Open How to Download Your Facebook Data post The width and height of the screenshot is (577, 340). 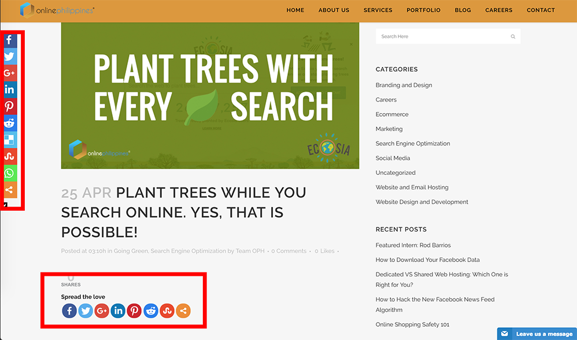pyautogui.click(x=428, y=260)
